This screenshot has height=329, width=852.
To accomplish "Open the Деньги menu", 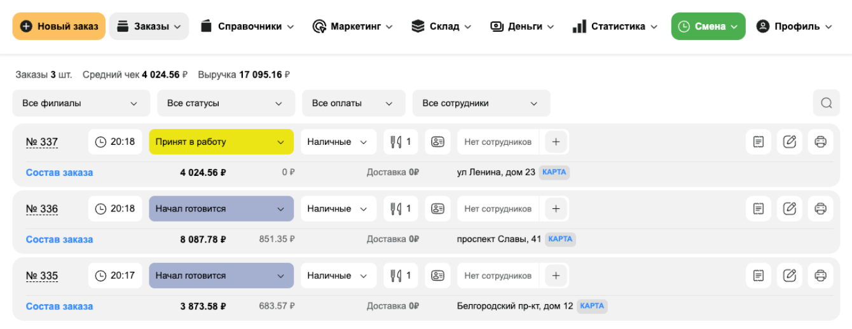I will (x=522, y=27).
